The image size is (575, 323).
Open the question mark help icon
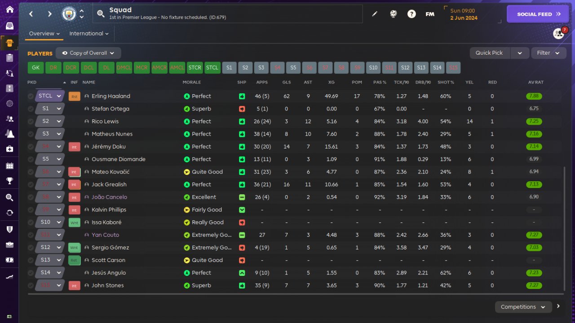(x=411, y=14)
